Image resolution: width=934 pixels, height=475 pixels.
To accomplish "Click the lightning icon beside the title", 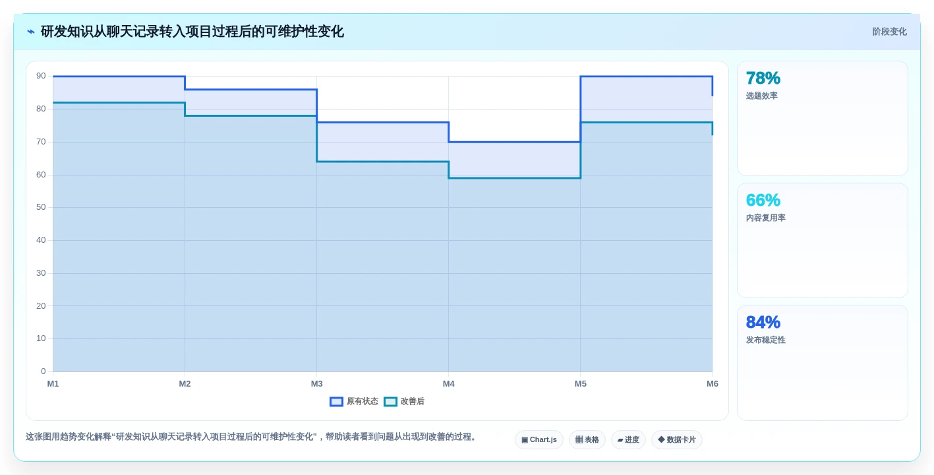I will click(x=30, y=32).
